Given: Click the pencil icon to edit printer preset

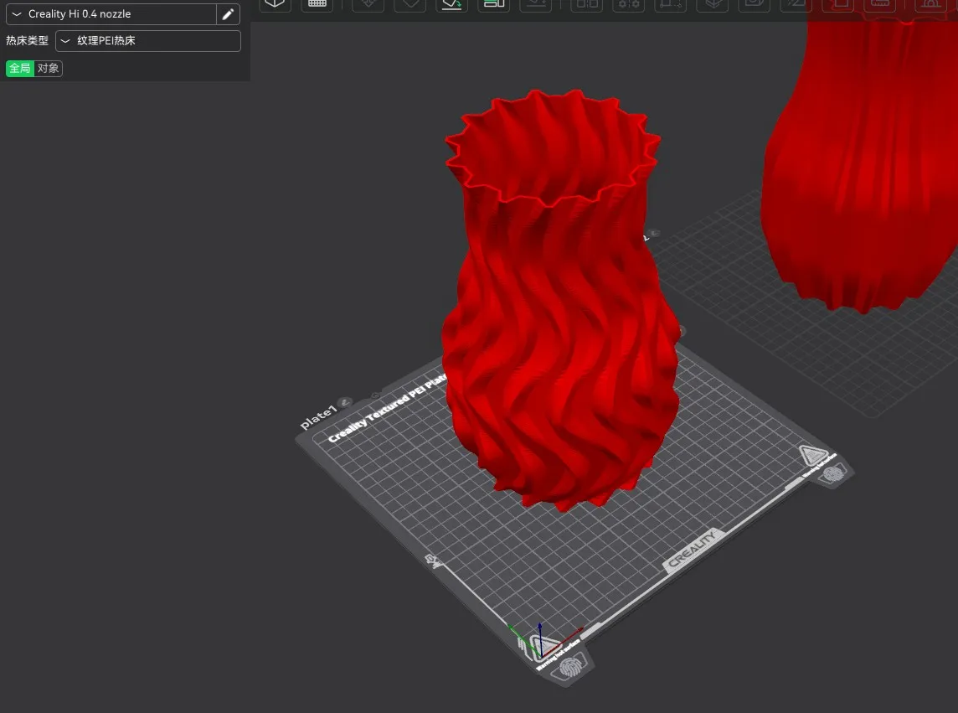Looking at the screenshot, I should pos(228,14).
